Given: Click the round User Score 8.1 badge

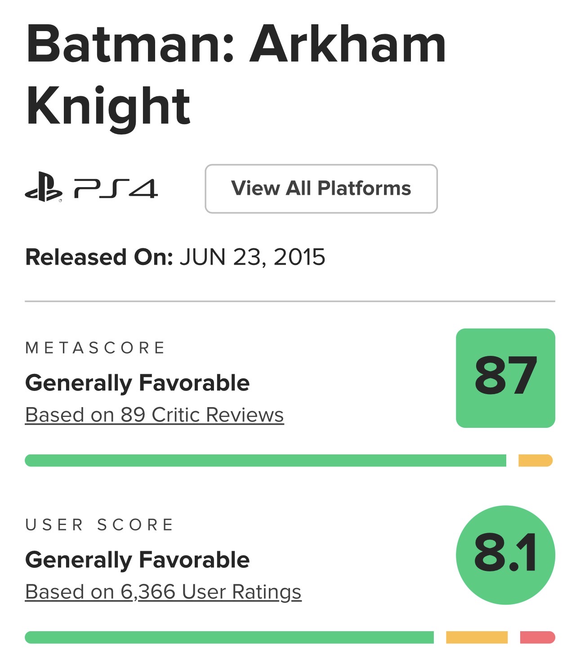Looking at the screenshot, I should point(505,555).
